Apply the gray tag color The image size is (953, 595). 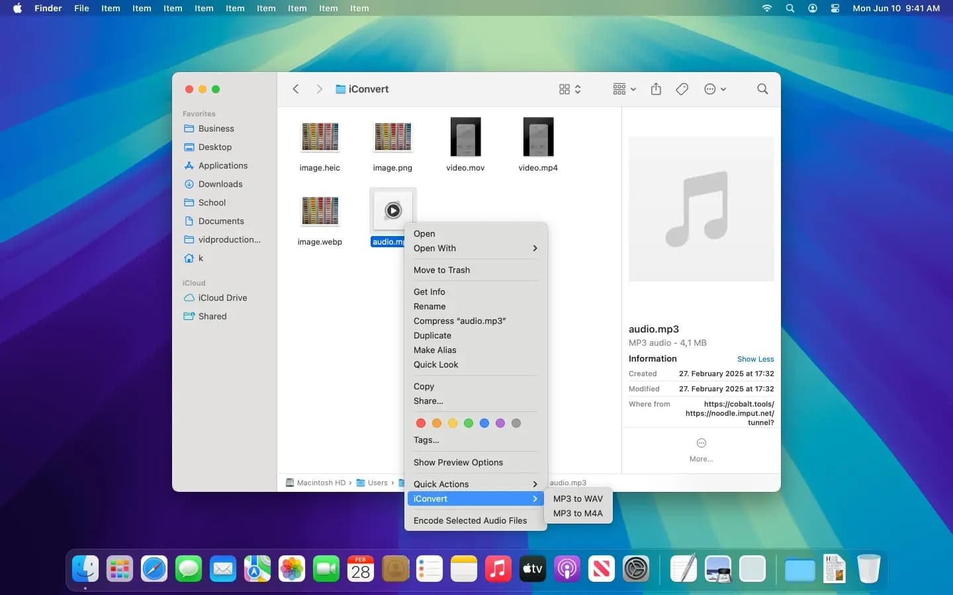(x=516, y=423)
